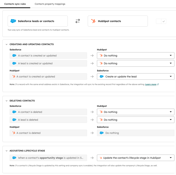Click Salesforce icon in 'Create or update the lead' dropdown
The image size is (176, 175).
click(x=101, y=77)
